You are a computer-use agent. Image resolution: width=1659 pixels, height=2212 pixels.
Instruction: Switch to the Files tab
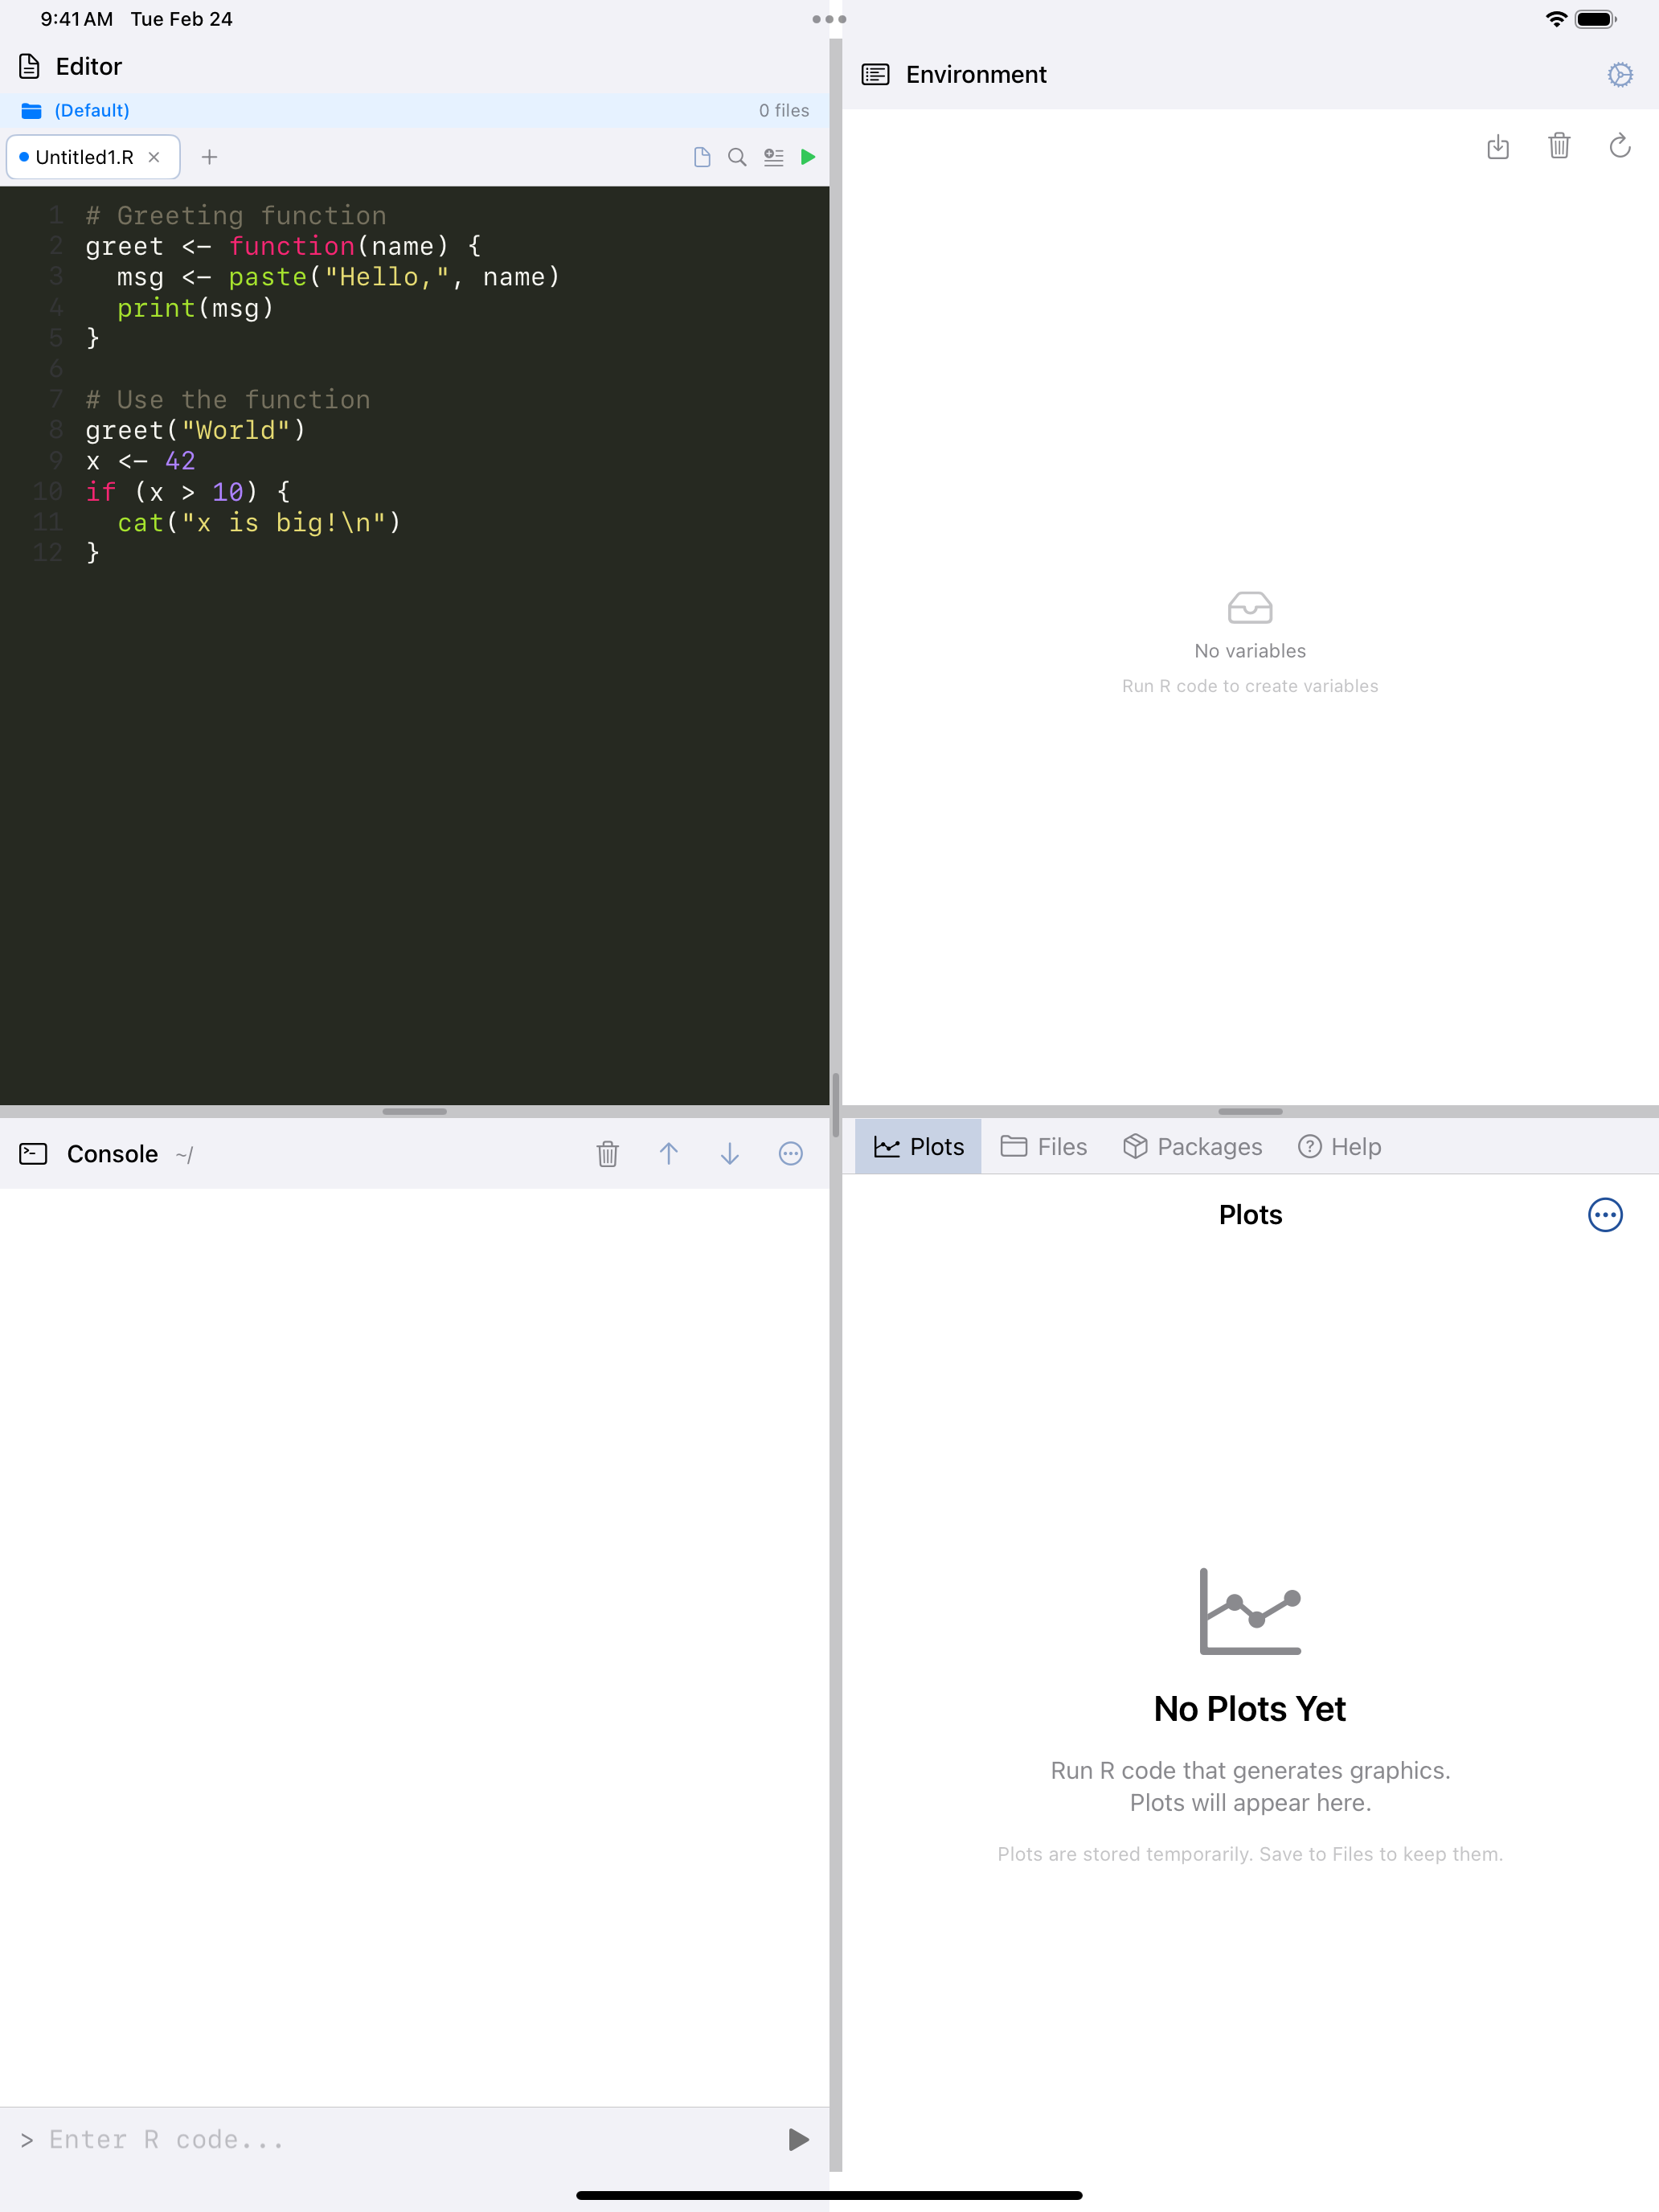(1044, 1147)
